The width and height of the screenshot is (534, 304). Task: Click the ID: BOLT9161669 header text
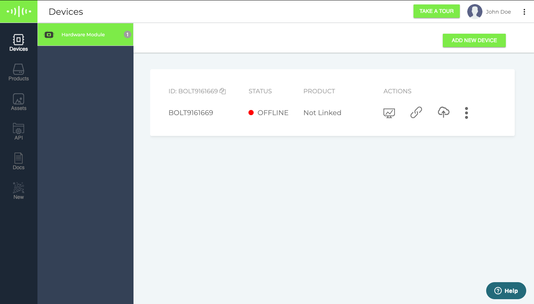tap(193, 91)
